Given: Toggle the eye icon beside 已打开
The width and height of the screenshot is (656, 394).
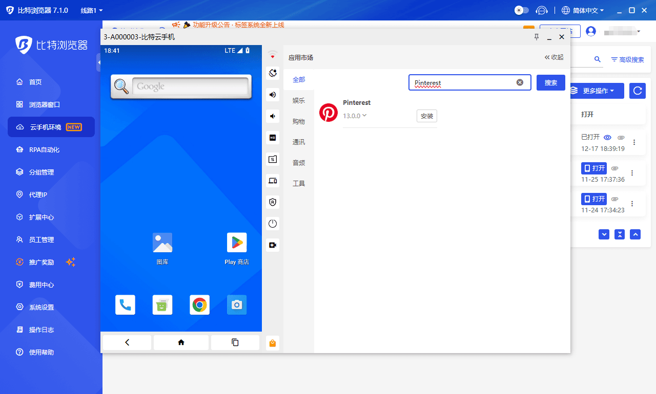Looking at the screenshot, I should click(x=608, y=138).
